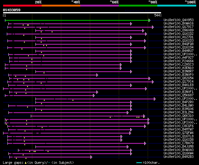
Task: Select hit label UniRef100_B3LZM4
Action: 178,112
